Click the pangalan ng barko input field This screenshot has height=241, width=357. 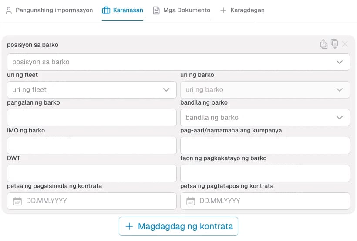pos(91,118)
